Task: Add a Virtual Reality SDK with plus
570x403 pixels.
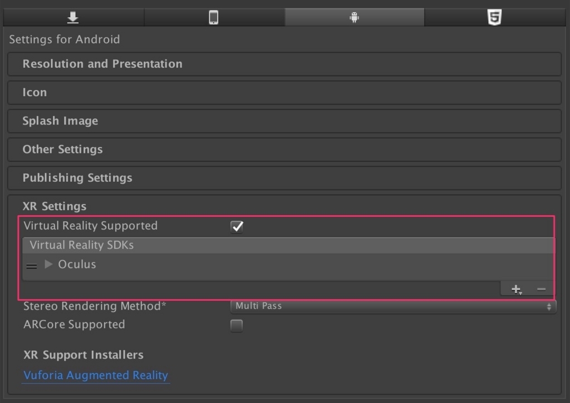Action: tap(516, 289)
